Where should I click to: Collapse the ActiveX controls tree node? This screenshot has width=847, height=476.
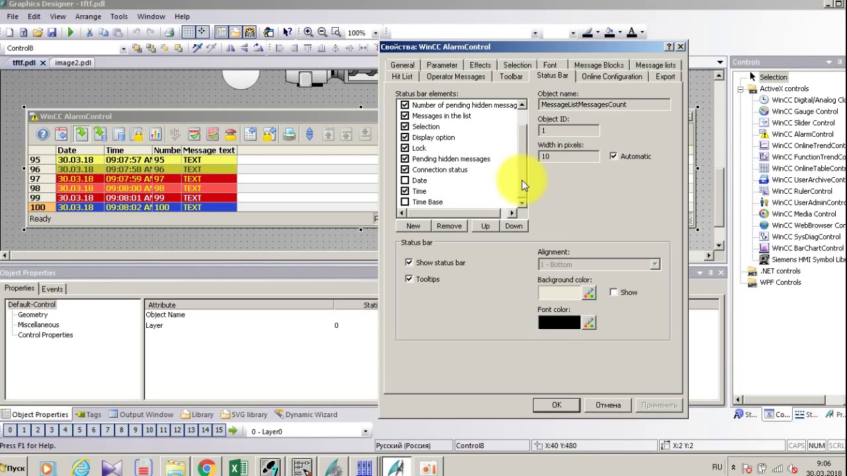[x=741, y=89]
